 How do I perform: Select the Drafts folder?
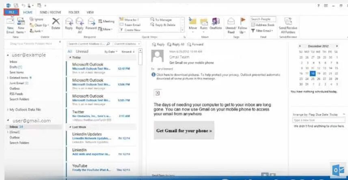coord(16,67)
